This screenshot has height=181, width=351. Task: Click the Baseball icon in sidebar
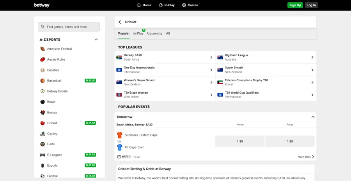tap(43, 70)
